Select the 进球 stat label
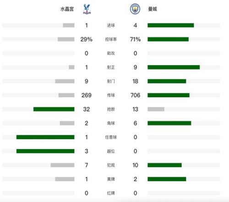 (x=111, y=25)
